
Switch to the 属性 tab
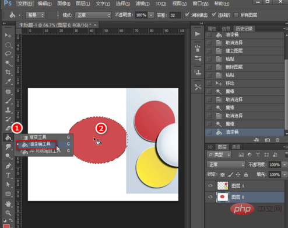pos(212,29)
